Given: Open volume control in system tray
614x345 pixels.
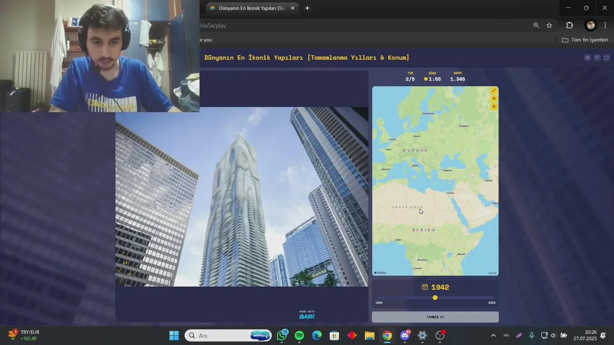Looking at the screenshot, I should click(553, 335).
